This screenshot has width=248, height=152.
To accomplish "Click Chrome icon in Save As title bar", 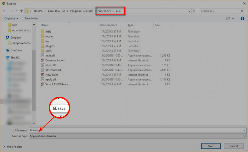I will [x=4, y=3].
